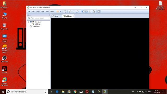Open the taskbar clock and date

[156, 92]
